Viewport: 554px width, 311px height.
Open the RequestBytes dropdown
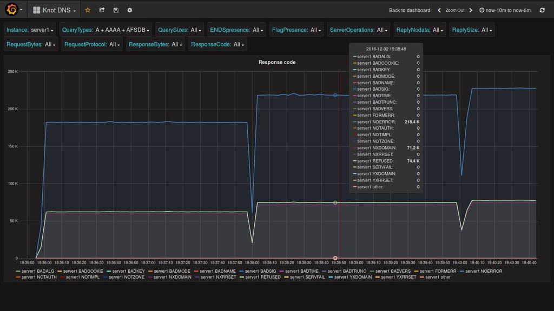[50, 44]
